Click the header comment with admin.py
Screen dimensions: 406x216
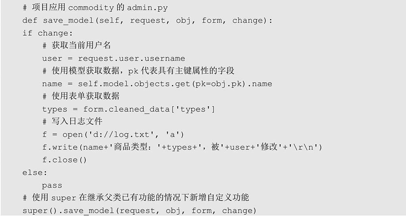pos(95,7)
